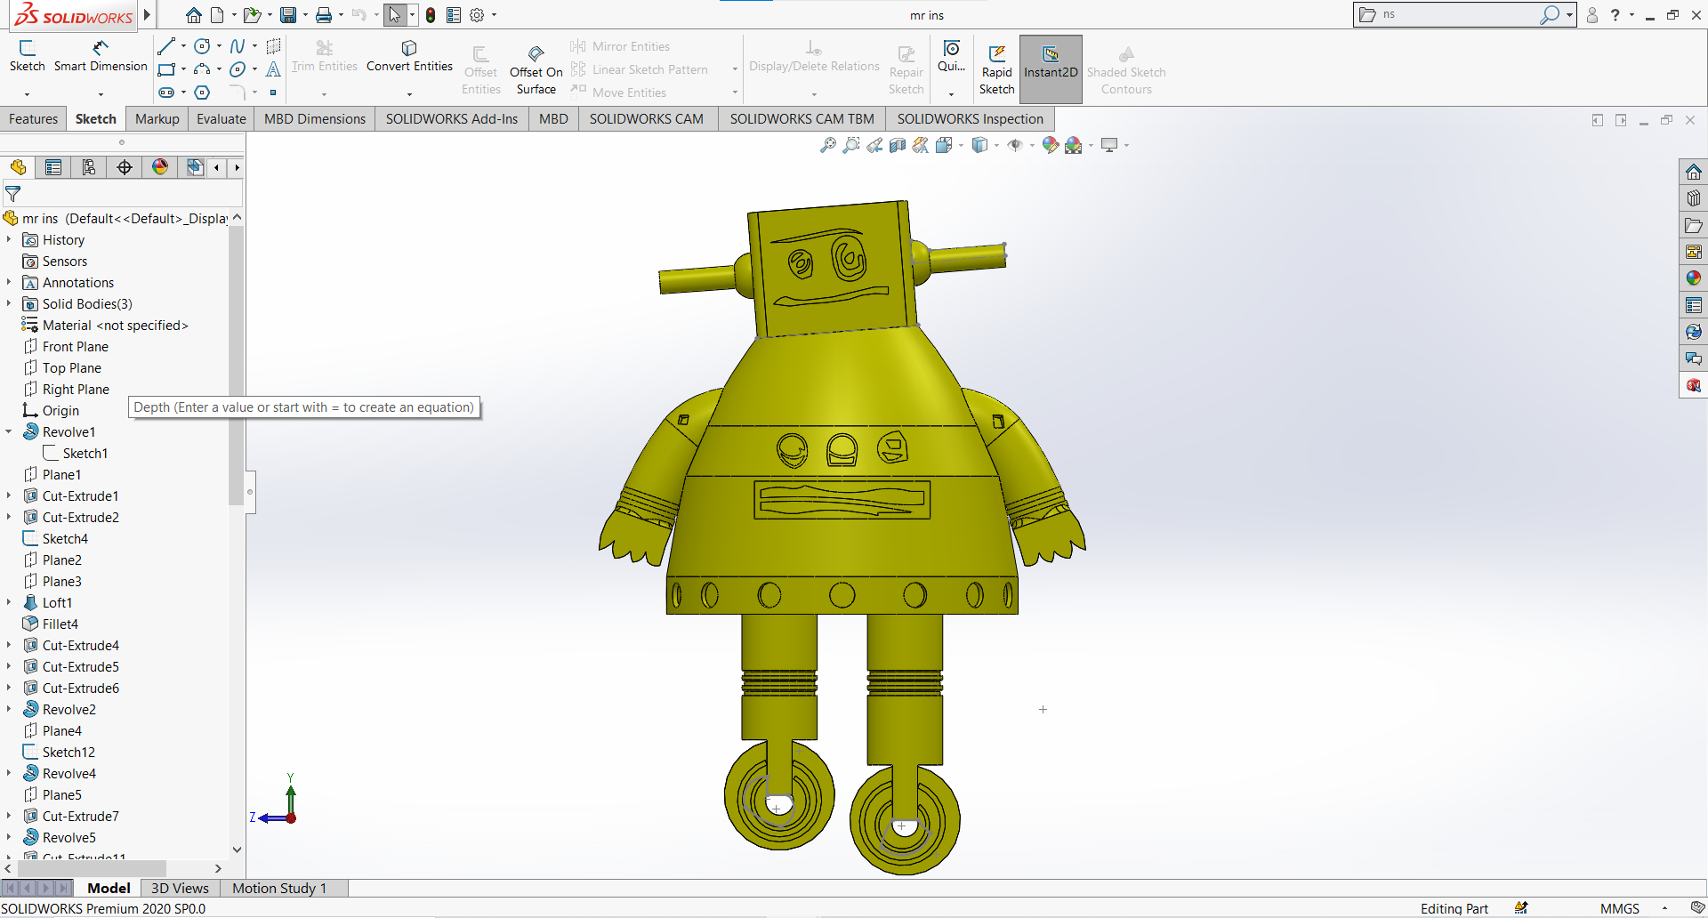Toggle Rapid Sketch mode
Screen dimensions: 1708x918
pos(997,68)
